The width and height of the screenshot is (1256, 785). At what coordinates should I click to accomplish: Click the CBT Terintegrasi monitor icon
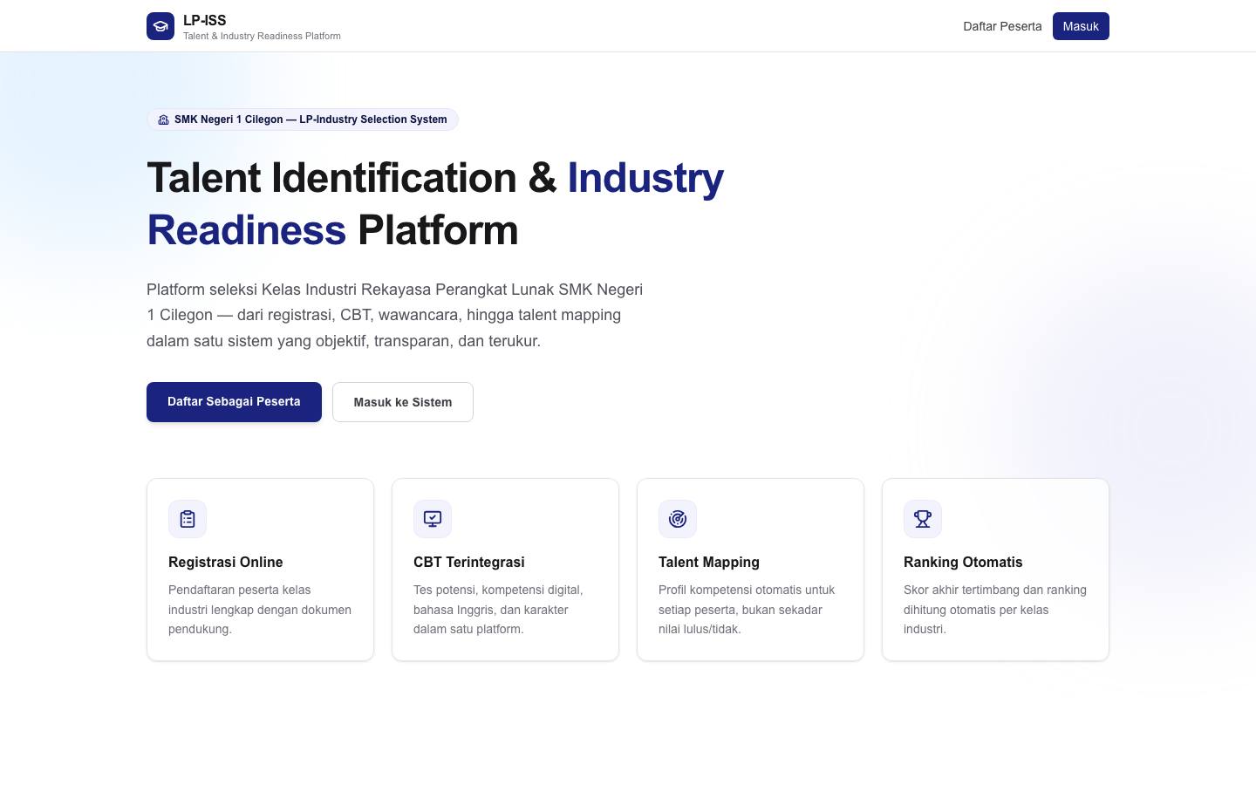[433, 519]
